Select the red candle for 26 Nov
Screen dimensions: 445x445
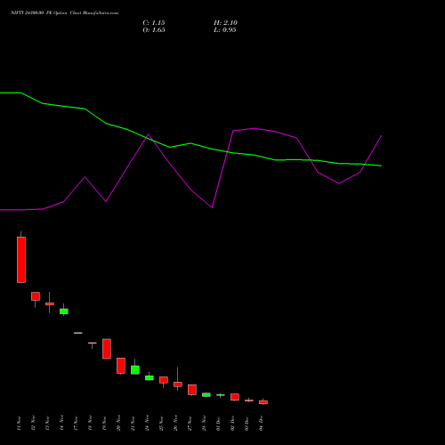point(178,384)
